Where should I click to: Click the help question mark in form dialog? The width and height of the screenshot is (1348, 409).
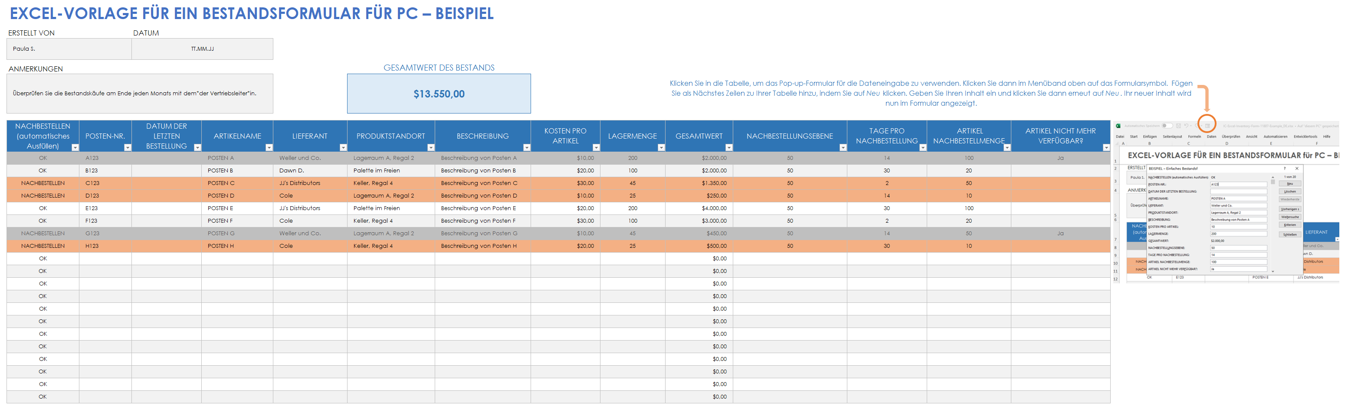pos(1285,169)
